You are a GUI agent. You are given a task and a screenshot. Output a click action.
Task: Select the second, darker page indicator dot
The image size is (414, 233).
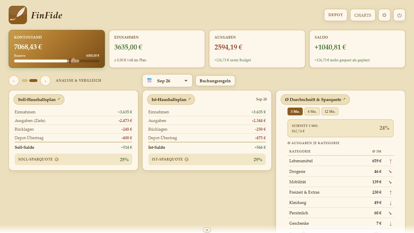coord(33,81)
